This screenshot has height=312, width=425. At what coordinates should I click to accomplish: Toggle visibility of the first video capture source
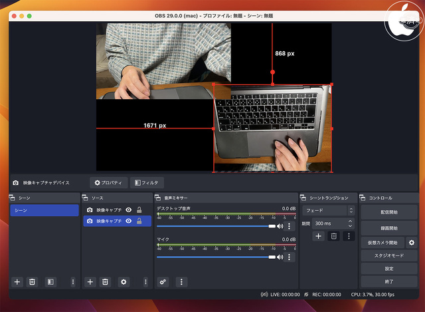(129, 210)
